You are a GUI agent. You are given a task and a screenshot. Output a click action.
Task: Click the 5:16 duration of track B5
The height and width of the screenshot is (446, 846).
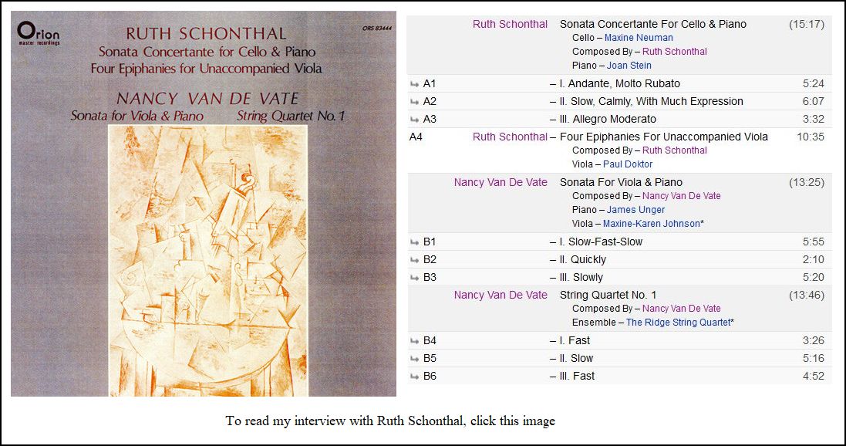(x=814, y=359)
